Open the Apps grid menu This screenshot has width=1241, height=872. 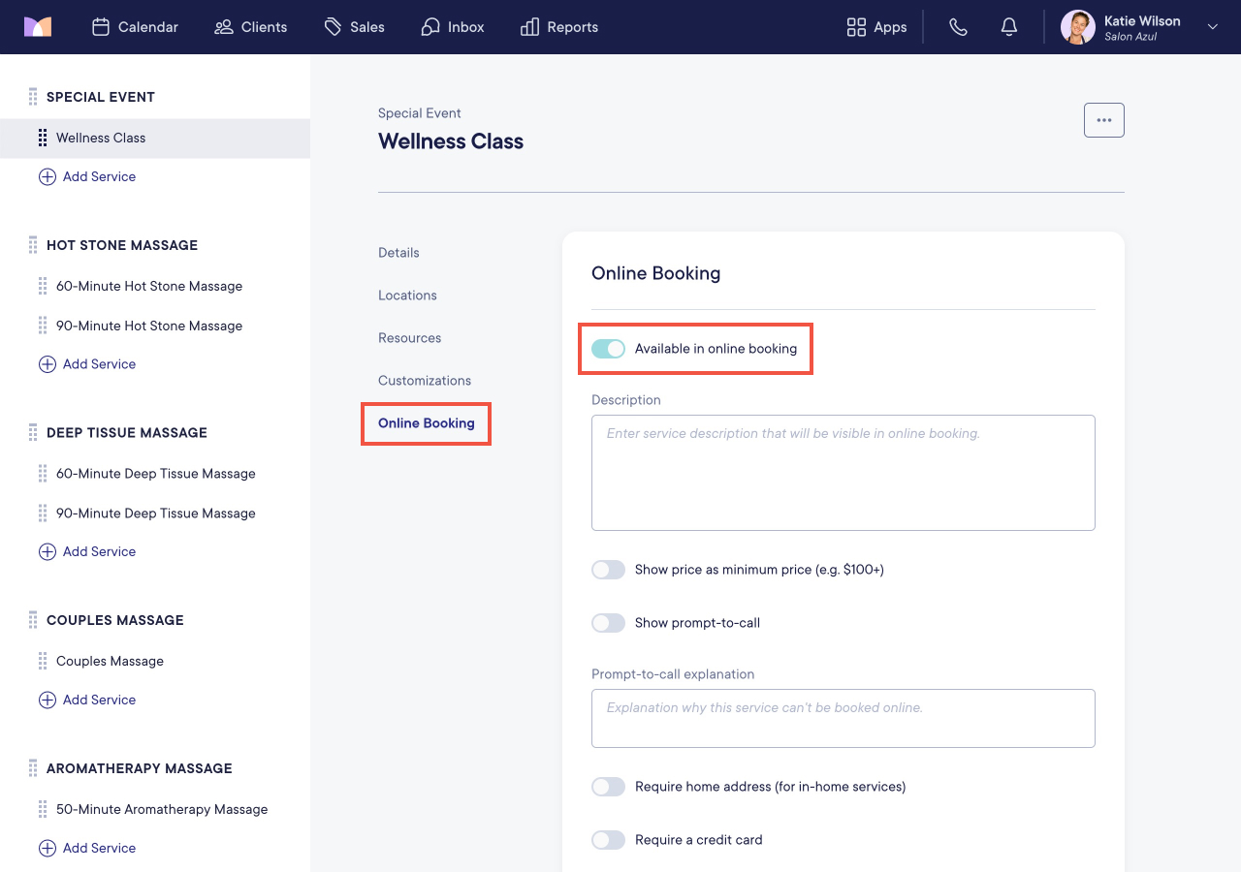tap(876, 27)
